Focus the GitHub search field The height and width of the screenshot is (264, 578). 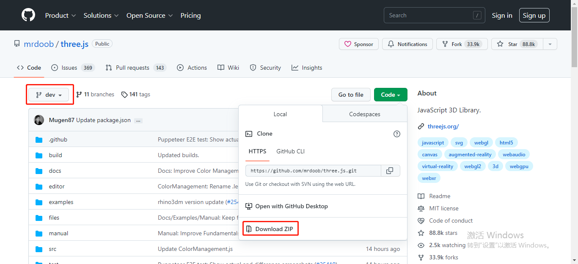pos(434,15)
